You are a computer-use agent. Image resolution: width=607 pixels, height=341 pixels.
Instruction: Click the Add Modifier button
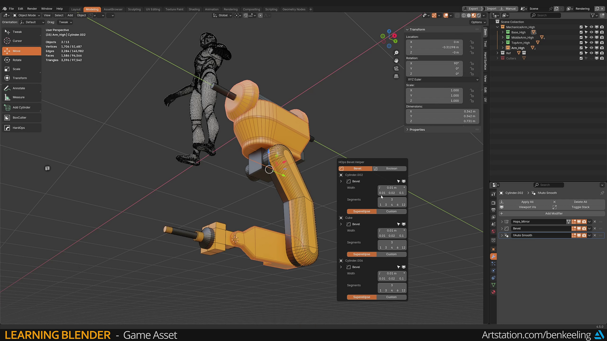tap(552, 213)
